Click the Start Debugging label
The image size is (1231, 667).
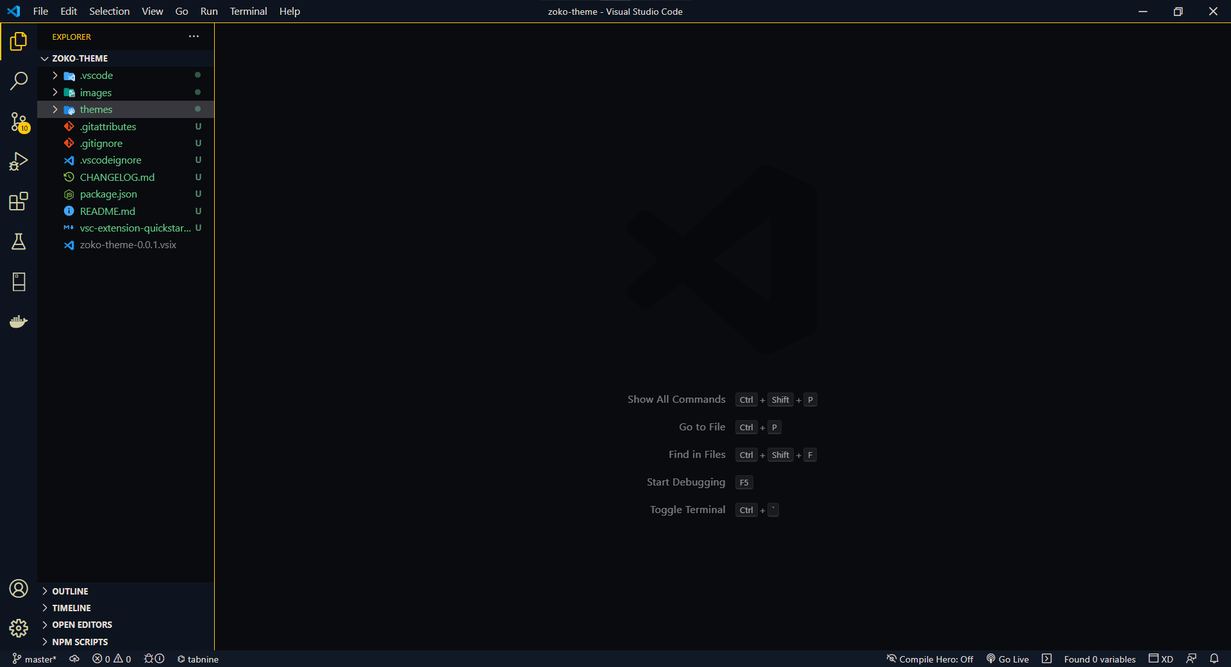[686, 482]
